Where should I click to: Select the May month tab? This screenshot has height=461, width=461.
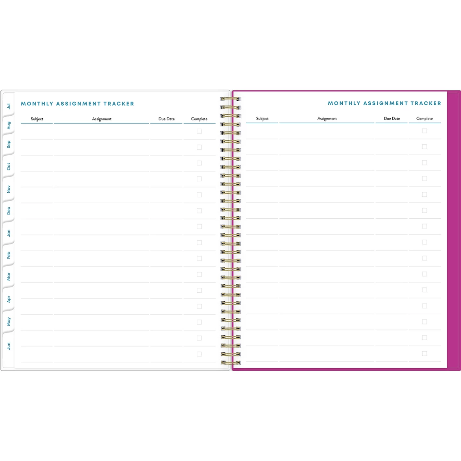9,321
